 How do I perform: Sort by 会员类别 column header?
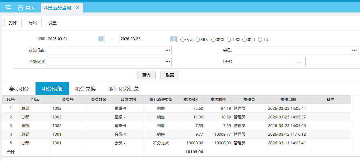click(x=128, y=100)
